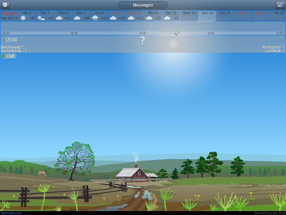The height and width of the screenshot is (215, 286).
Task: Select the Woe 13 day tab
Action: pos(189,16)
